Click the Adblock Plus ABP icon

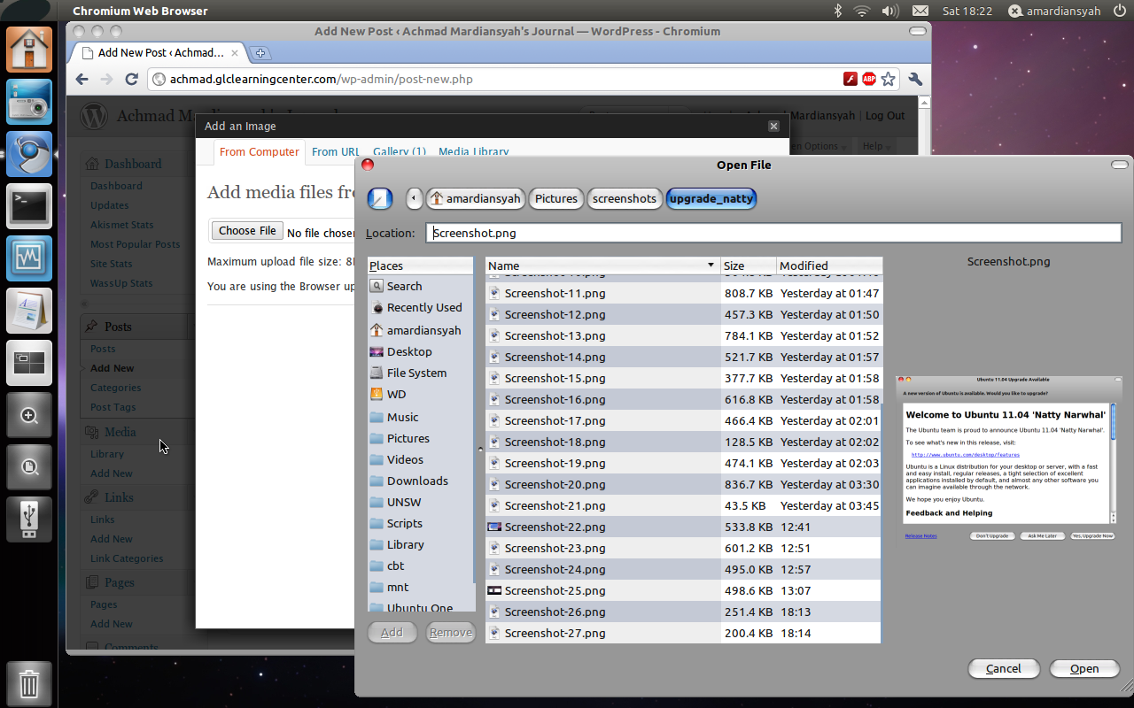tap(869, 79)
